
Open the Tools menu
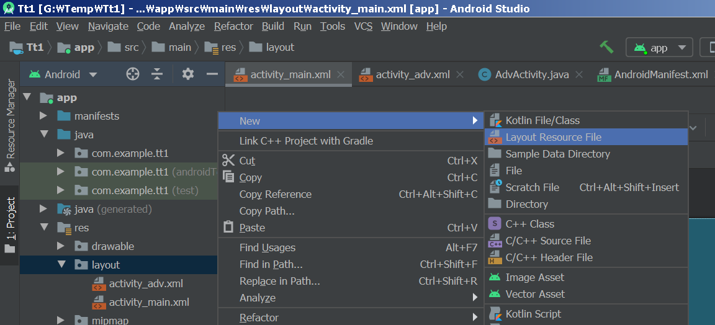pos(333,27)
